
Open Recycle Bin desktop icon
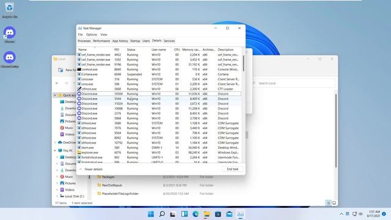pyautogui.click(x=10, y=8)
